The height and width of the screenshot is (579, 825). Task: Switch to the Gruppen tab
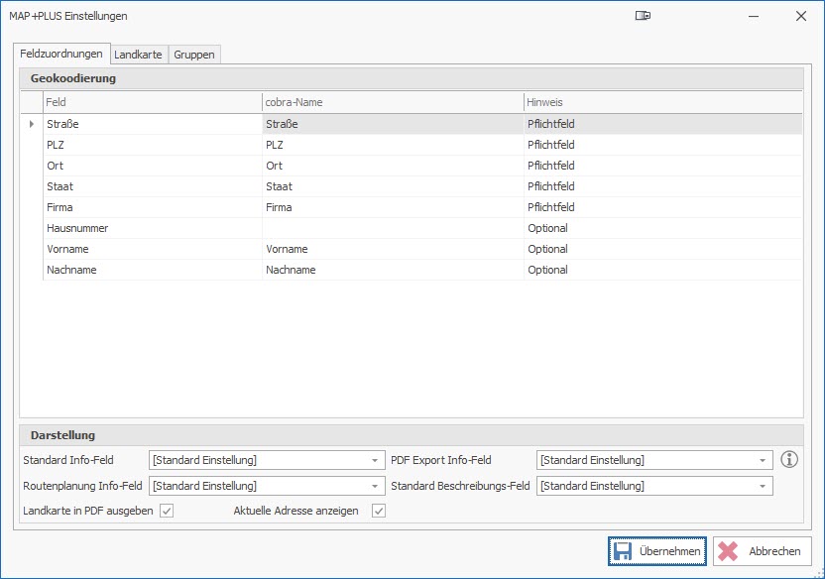tap(194, 55)
